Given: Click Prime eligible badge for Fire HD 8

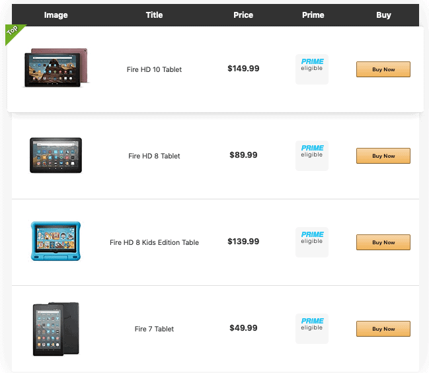Looking at the screenshot, I should (x=312, y=155).
